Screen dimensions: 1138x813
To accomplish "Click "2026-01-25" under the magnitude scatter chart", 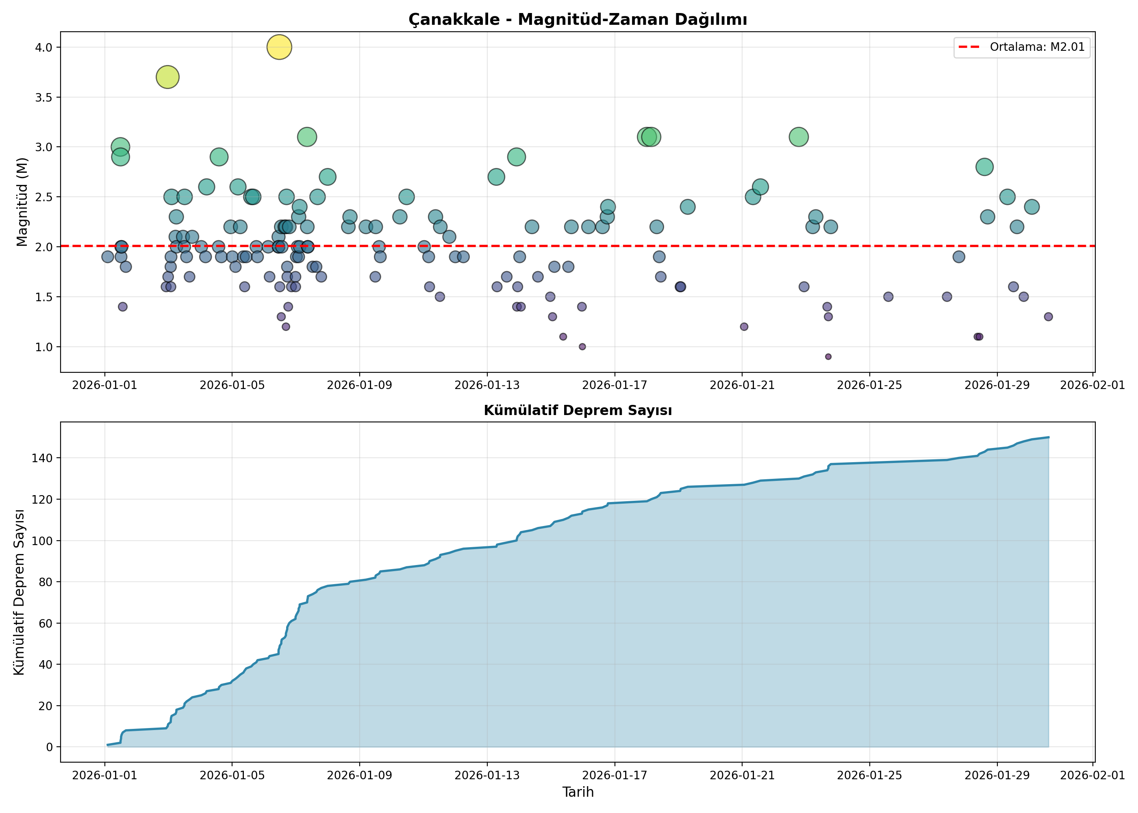I will [x=870, y=385].
